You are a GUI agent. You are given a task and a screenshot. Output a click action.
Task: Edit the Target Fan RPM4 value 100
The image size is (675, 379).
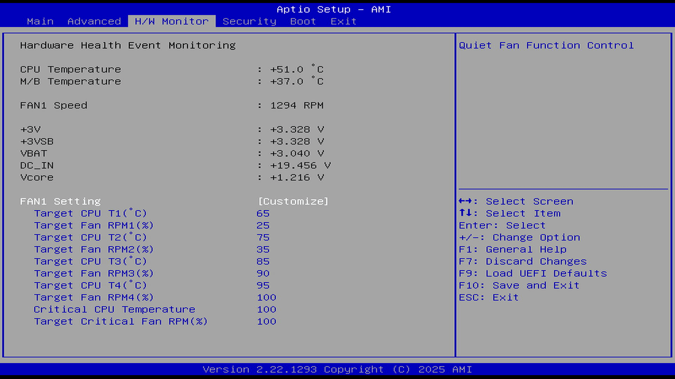pyautogui.click(x=266, y=298)
